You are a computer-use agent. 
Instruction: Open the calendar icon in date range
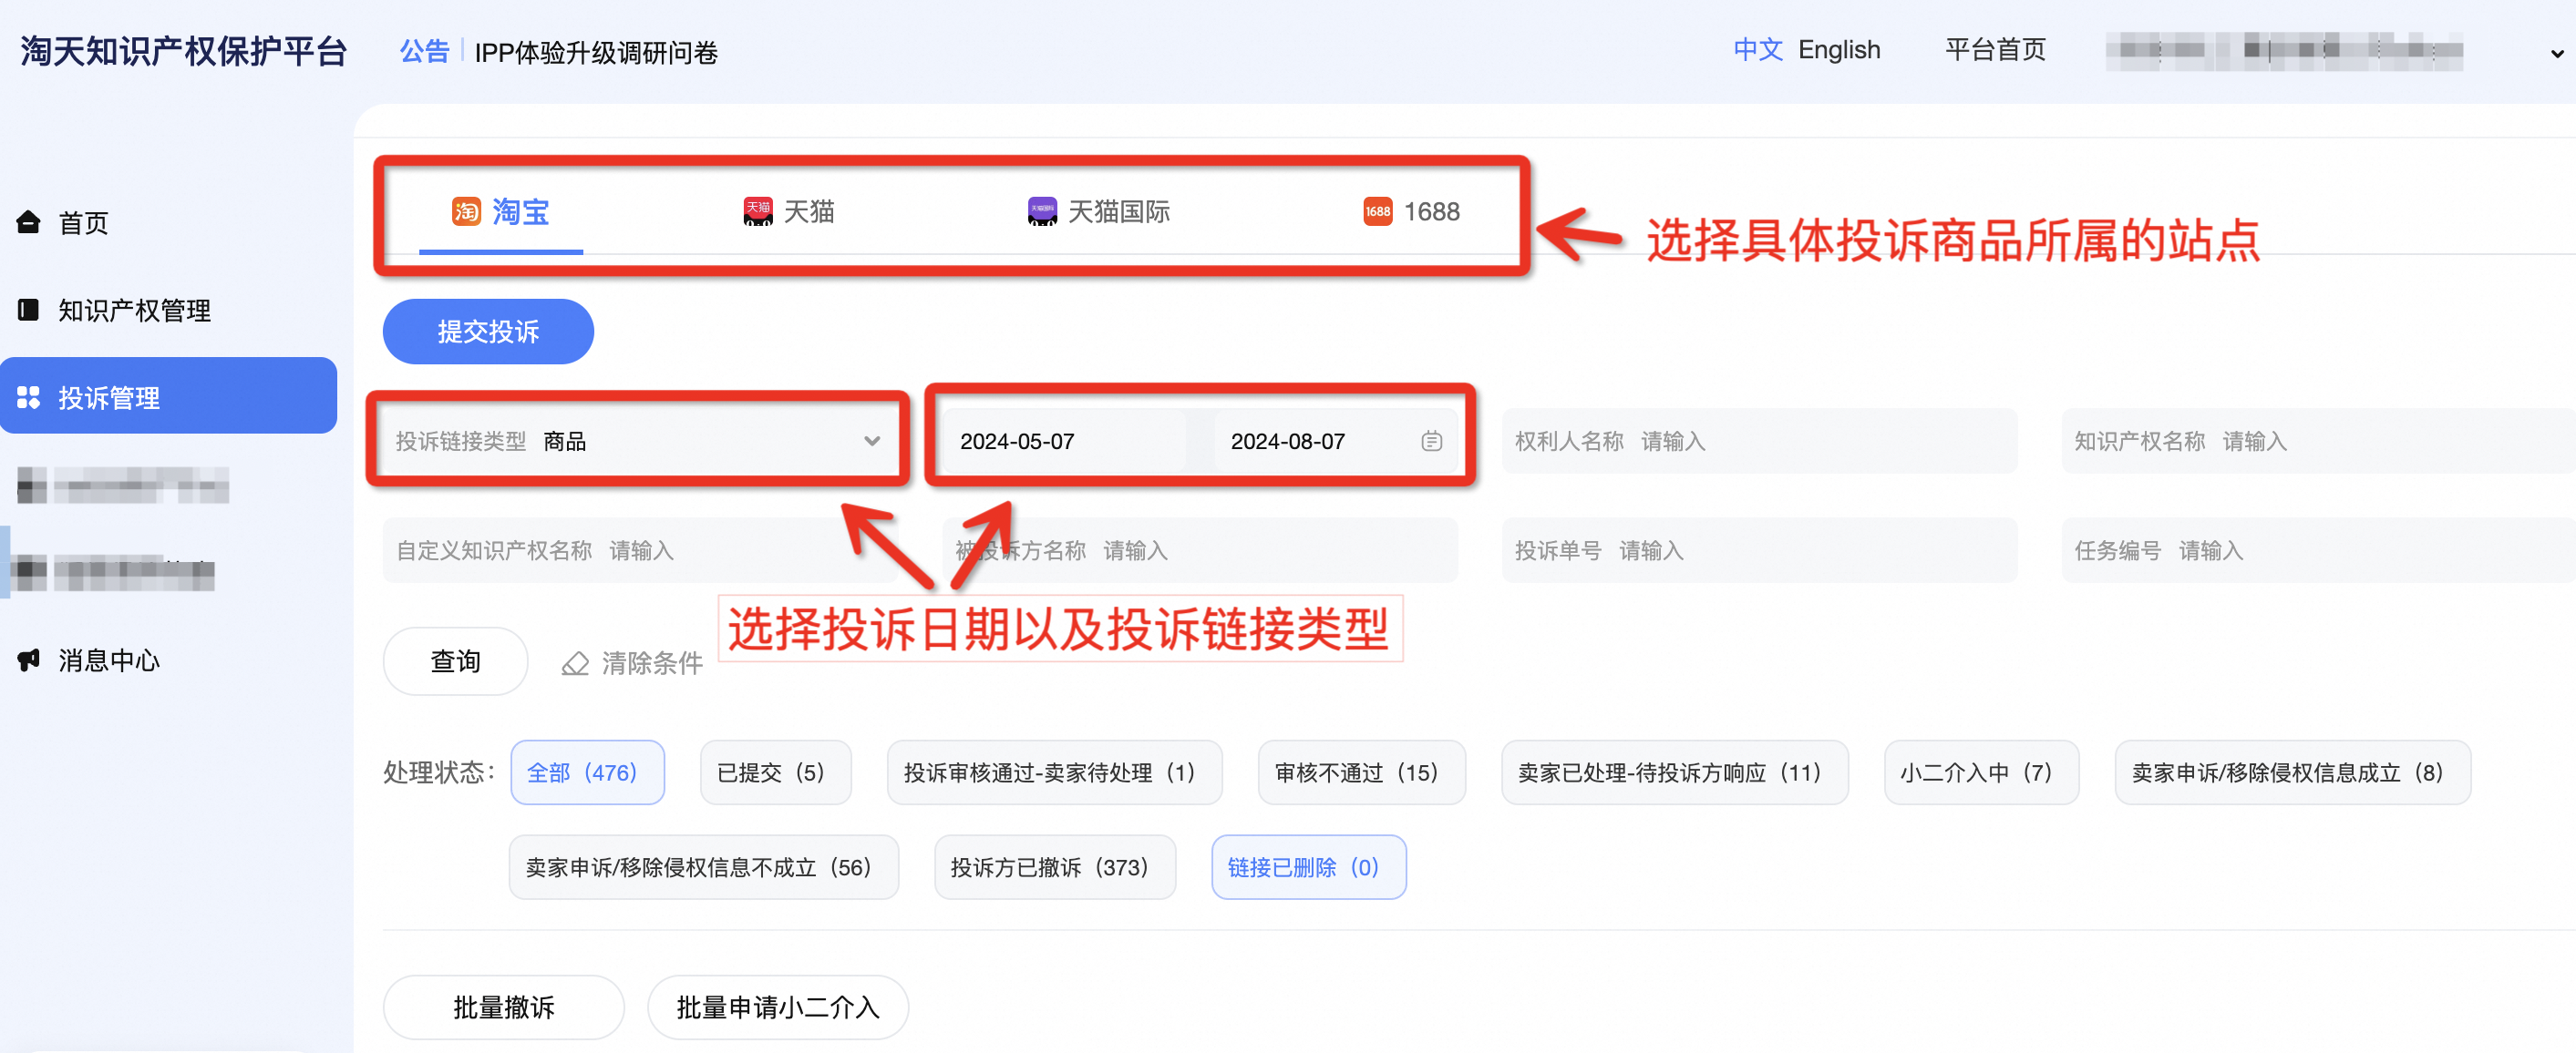pos(1431,441)
